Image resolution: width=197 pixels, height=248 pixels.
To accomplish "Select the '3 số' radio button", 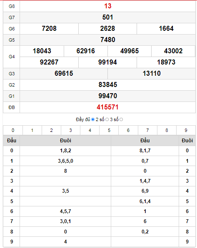I will [121, 119].
